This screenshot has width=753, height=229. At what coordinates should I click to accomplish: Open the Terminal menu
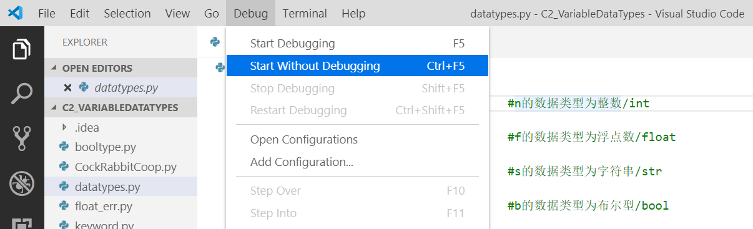pos(304,13)
